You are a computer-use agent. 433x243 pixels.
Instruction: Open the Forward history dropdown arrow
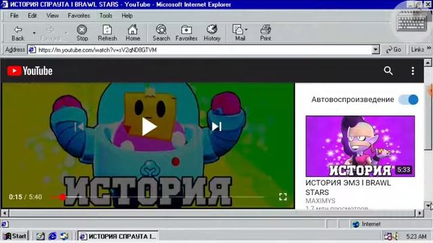[x=66, y=33]
